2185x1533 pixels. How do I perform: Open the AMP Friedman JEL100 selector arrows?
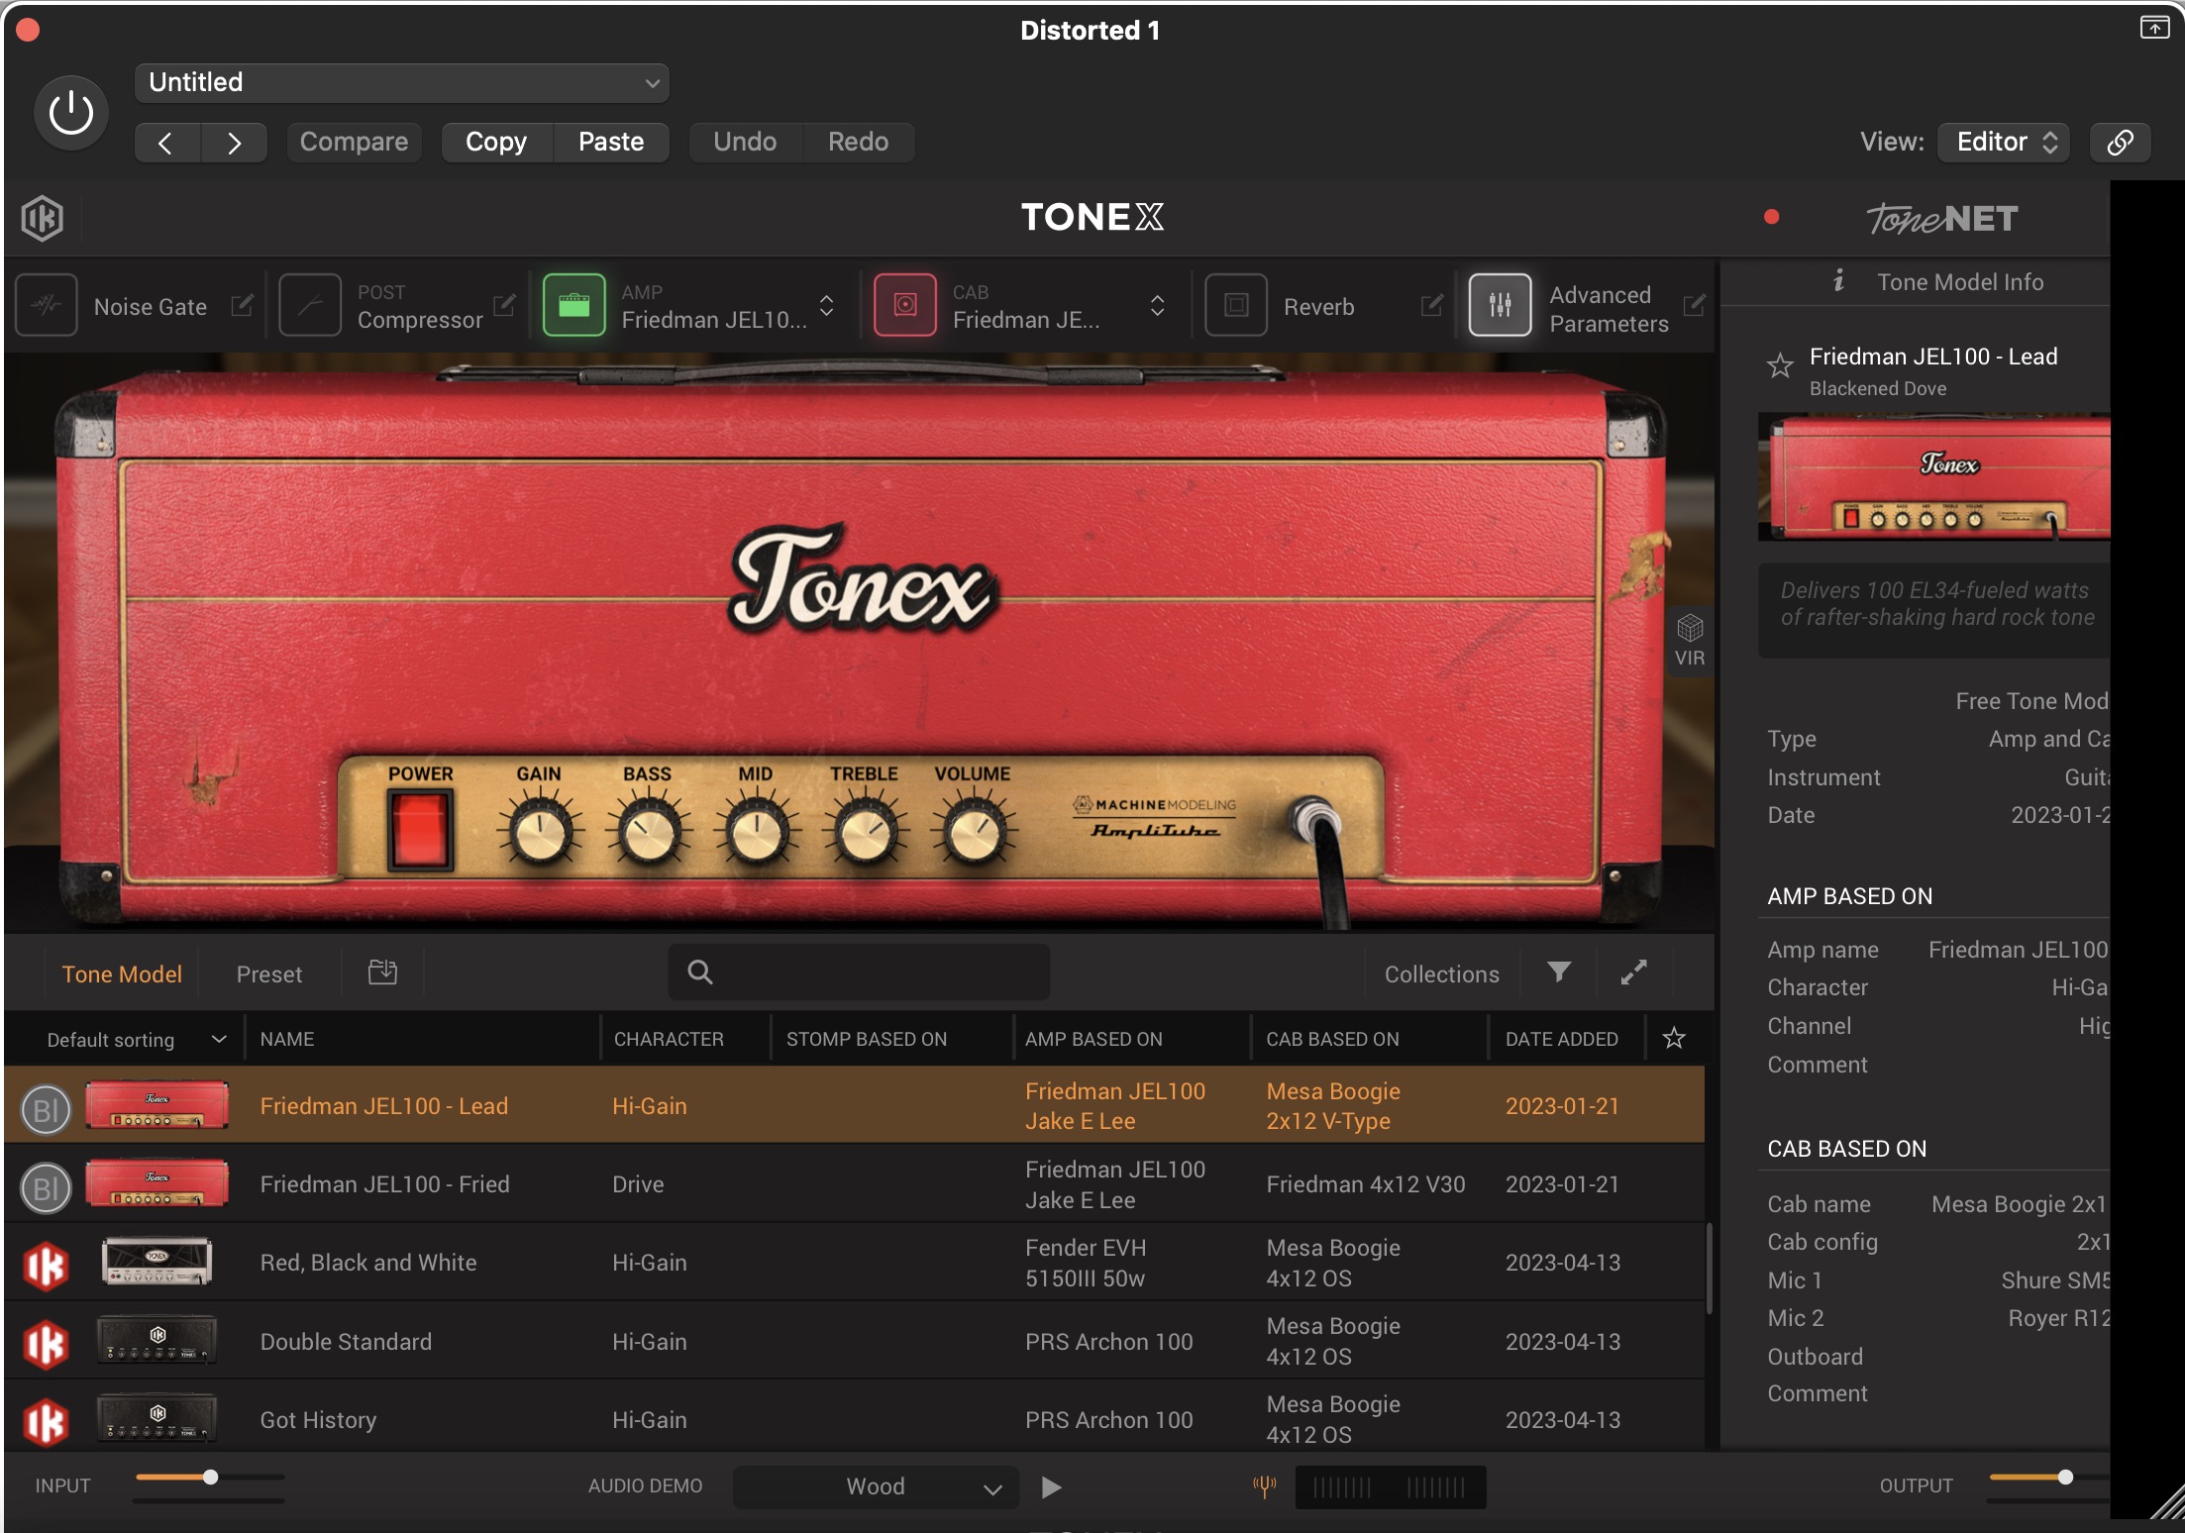click(826, 305)
